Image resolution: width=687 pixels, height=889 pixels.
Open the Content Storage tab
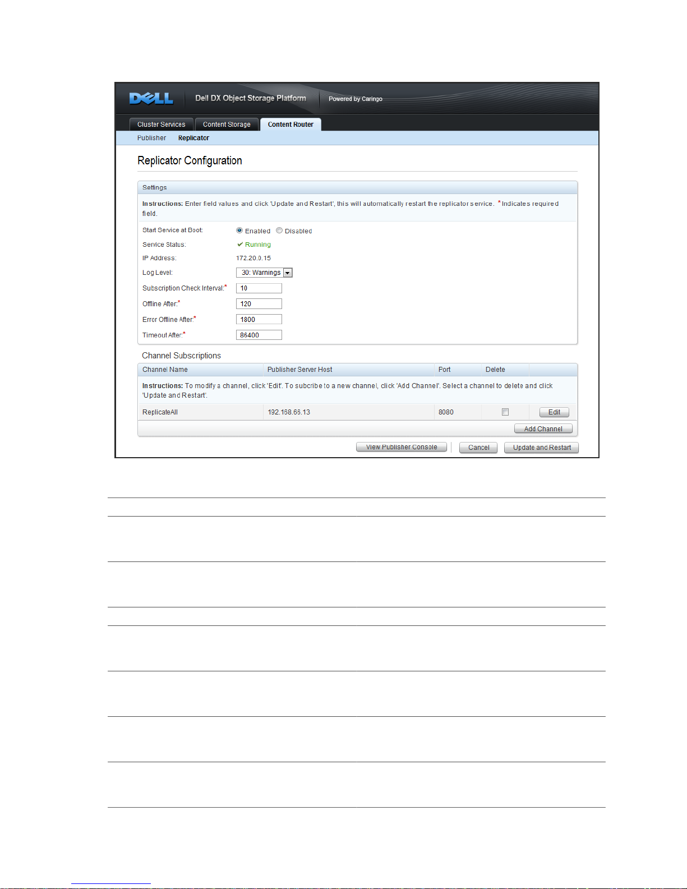(x=227, y=125)
